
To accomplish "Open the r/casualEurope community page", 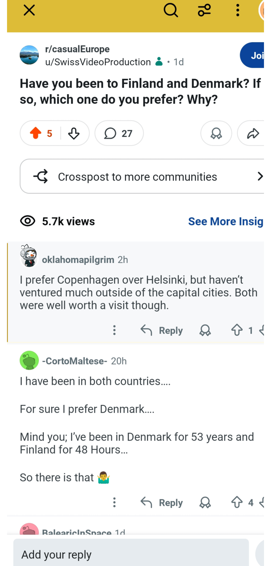I will tap(77, 49).
